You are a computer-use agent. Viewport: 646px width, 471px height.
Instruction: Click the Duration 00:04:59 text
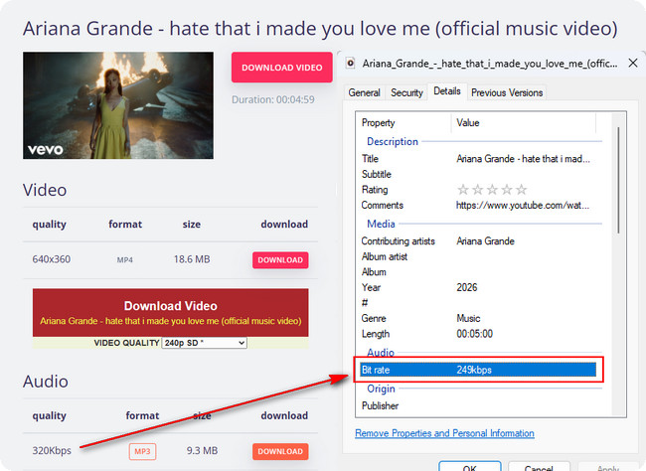273,99
